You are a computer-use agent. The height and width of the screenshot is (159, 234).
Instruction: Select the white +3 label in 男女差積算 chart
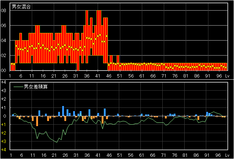[3, 91]
